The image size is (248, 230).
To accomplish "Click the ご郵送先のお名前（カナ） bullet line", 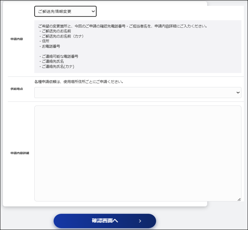I will click(x=61, y=36).
